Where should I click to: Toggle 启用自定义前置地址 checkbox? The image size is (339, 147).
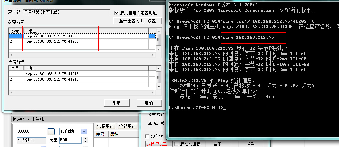[117, 13]
